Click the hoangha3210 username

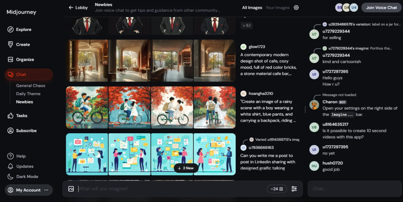(x=261, y=94)
